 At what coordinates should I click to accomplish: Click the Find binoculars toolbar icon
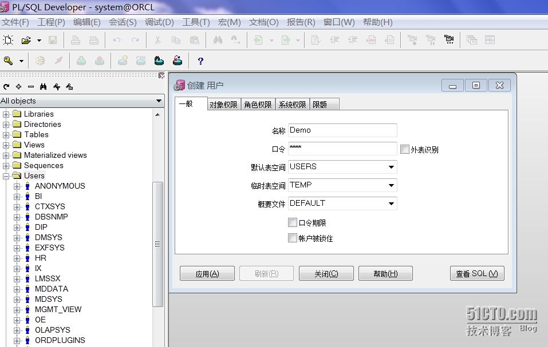point(218,40)
